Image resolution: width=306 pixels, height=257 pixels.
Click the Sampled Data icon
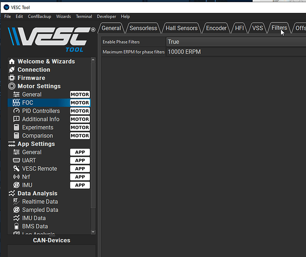tap(16, 210)
